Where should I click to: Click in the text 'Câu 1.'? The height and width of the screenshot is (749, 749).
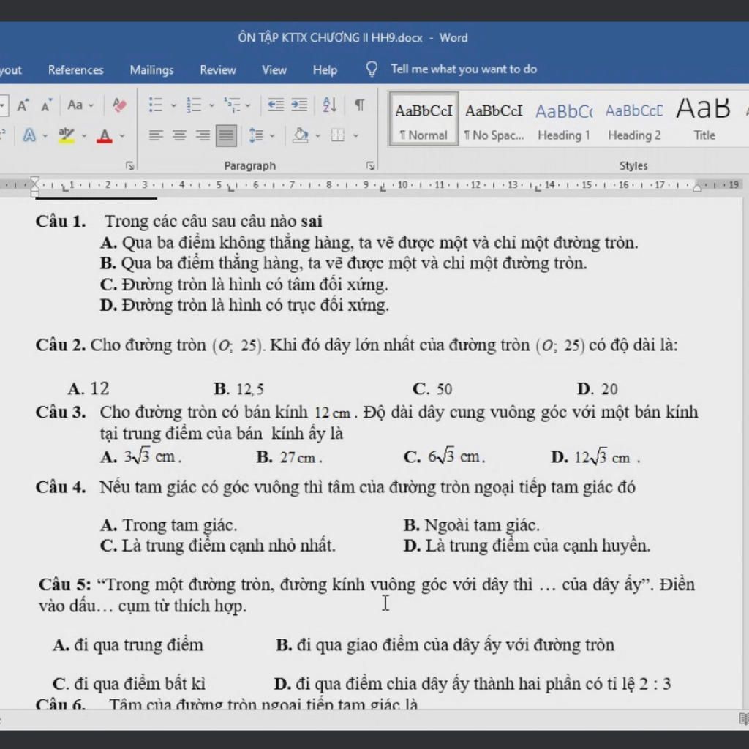61,222
